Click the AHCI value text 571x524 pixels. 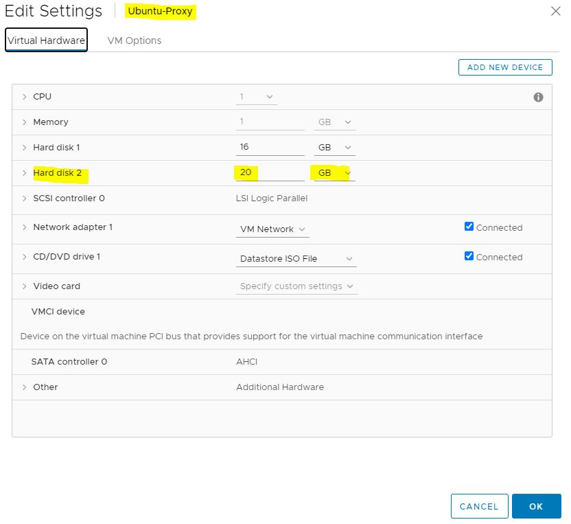point(246,362)
